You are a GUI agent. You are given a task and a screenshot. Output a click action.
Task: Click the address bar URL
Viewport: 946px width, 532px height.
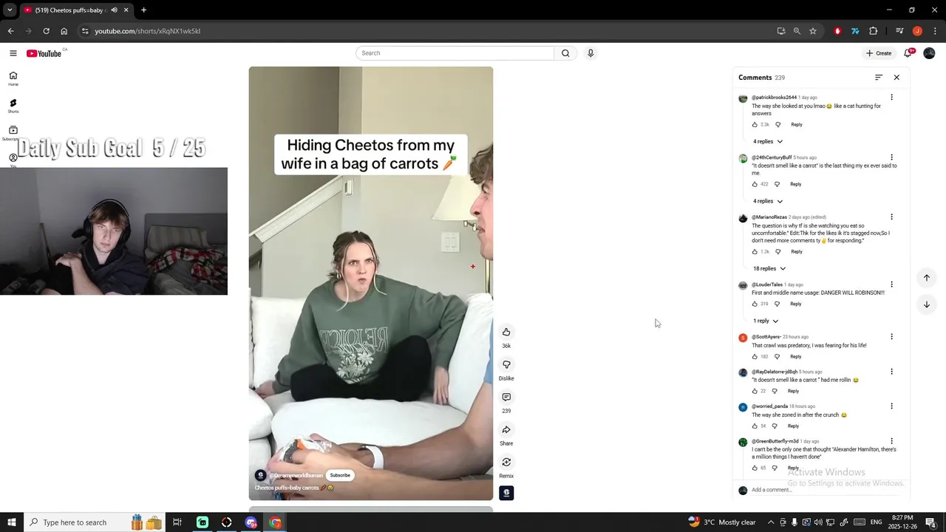click(x=148, y=31)
